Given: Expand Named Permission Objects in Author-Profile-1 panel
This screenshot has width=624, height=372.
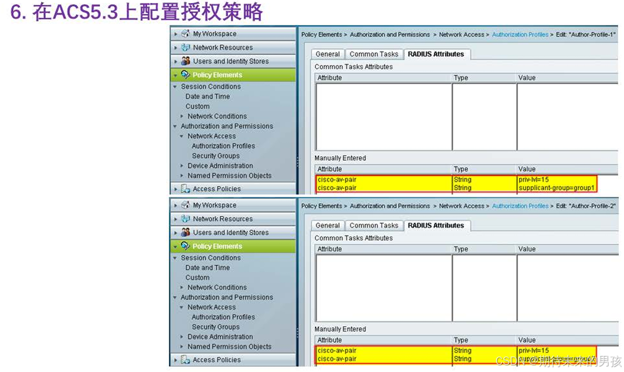Looking at the screenshot, I should pos(182,176).
